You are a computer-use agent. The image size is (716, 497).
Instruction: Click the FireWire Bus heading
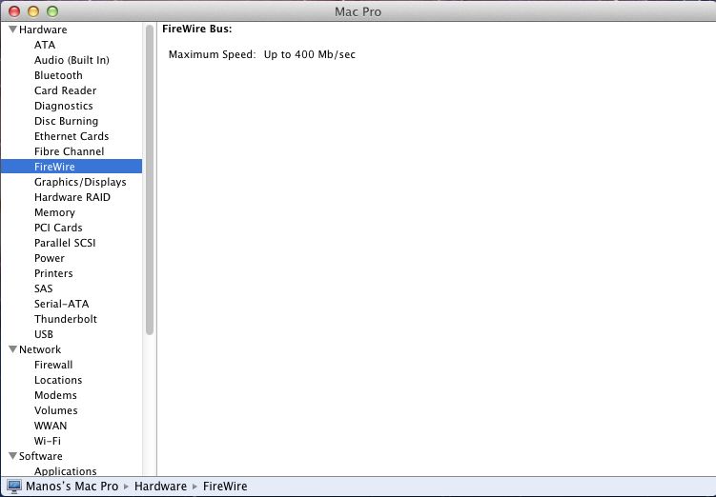tap(196, 29)
